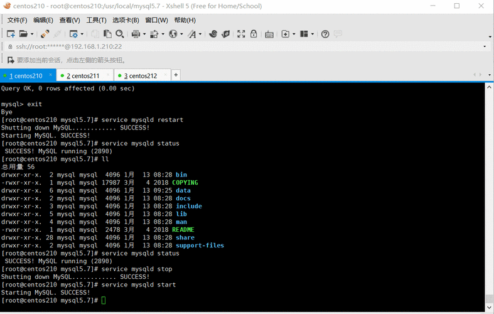Click the terminal vertical scrollbar thumb
494x314 pixels.
pos(490,299)
